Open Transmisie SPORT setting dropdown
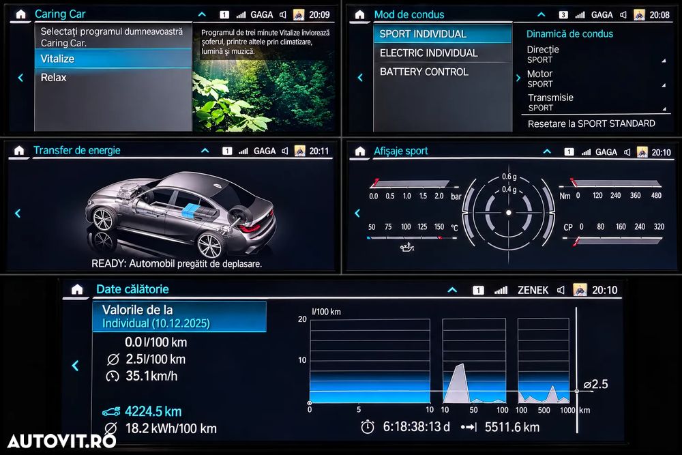682x455 pixels. pos(596,102)
